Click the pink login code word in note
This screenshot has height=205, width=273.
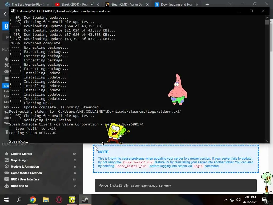(198, 166)
